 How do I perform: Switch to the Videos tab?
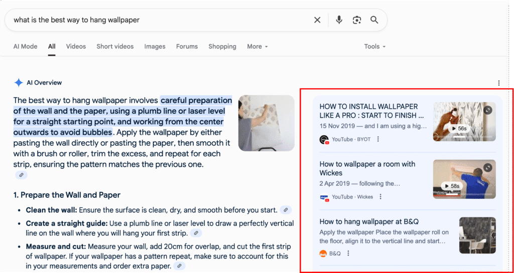(76, 47)
